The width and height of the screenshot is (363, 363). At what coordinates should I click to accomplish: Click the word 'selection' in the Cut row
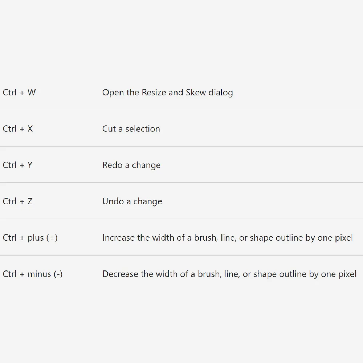click(x=143, y=129)
